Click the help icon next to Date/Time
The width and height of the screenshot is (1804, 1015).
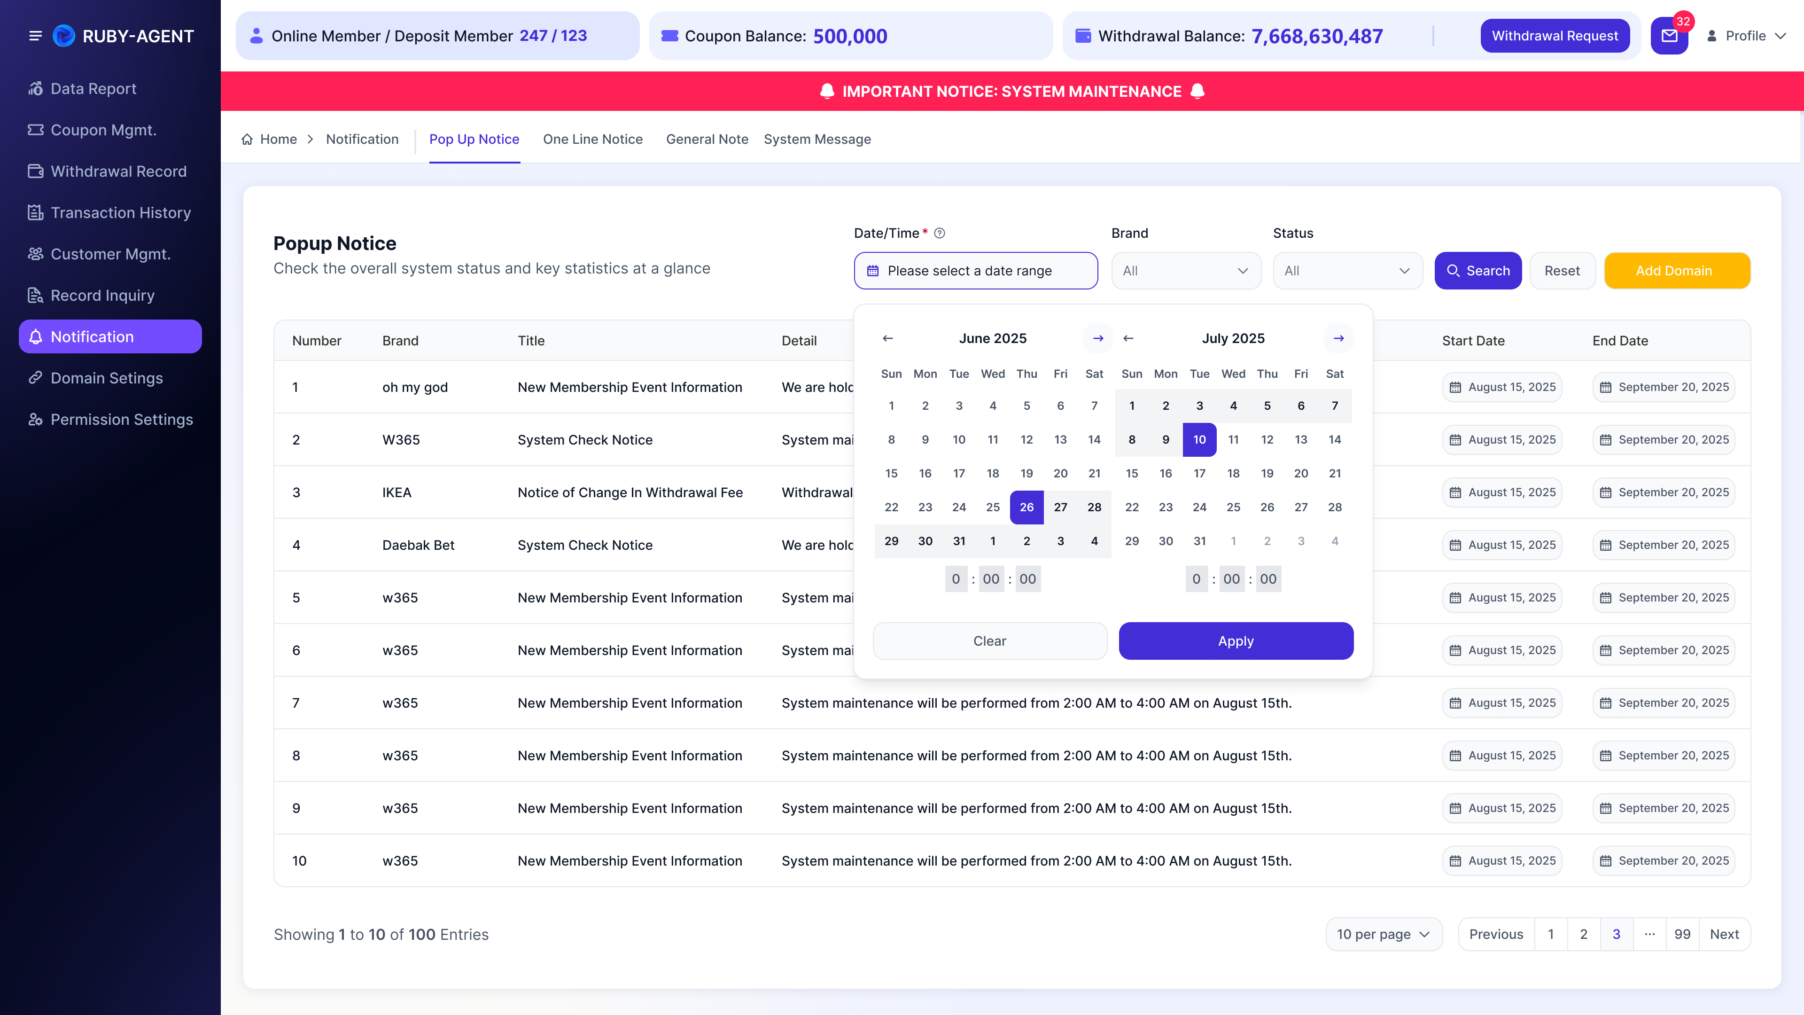(940, 233)
